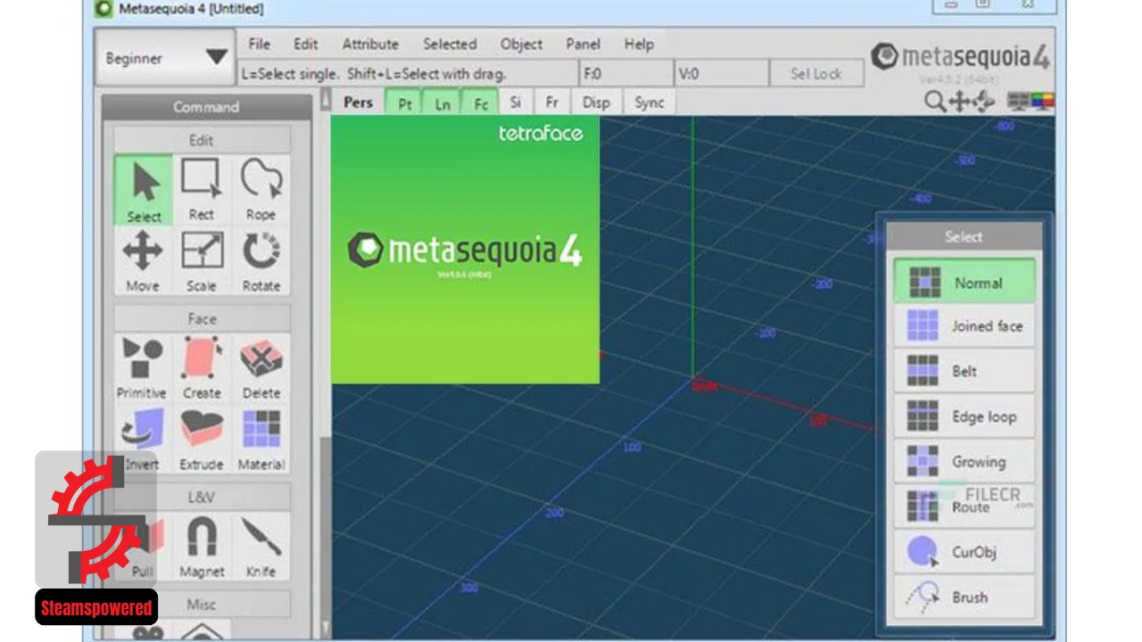Screen dimensions: 1142x642
Task: Choose CurObj selection mode
Action: pos(964,552)
